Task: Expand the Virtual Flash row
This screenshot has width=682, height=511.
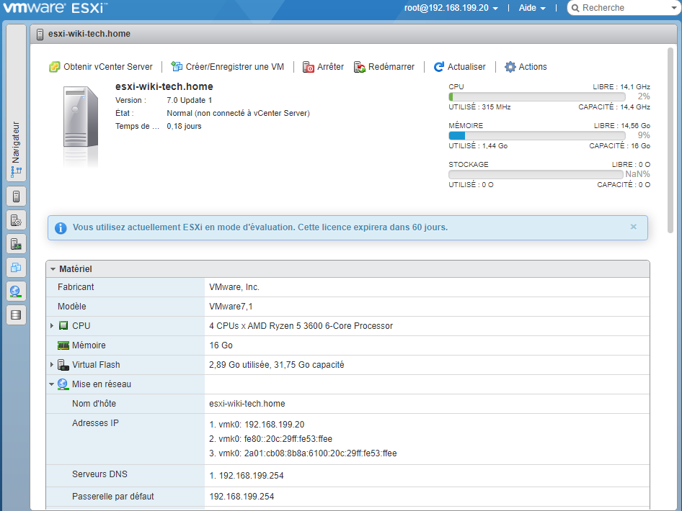Action: pyautogui.click(x=52, y=365)
